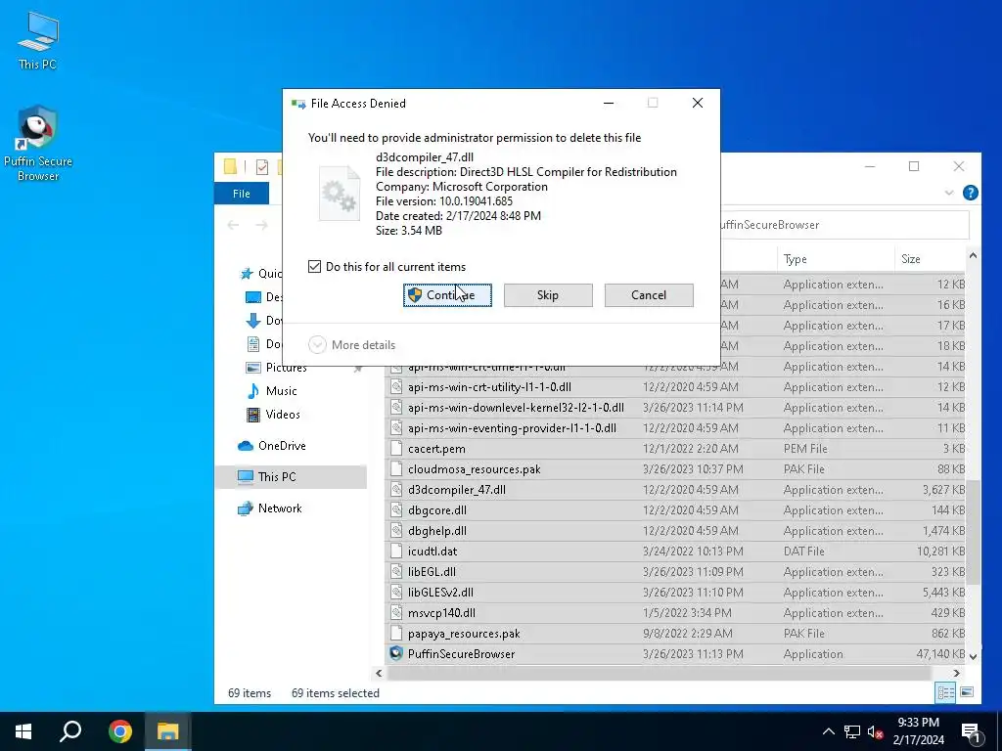Select Network in navigation pane
This screenshot has height=751, width=1002.
tap(280, 508)
